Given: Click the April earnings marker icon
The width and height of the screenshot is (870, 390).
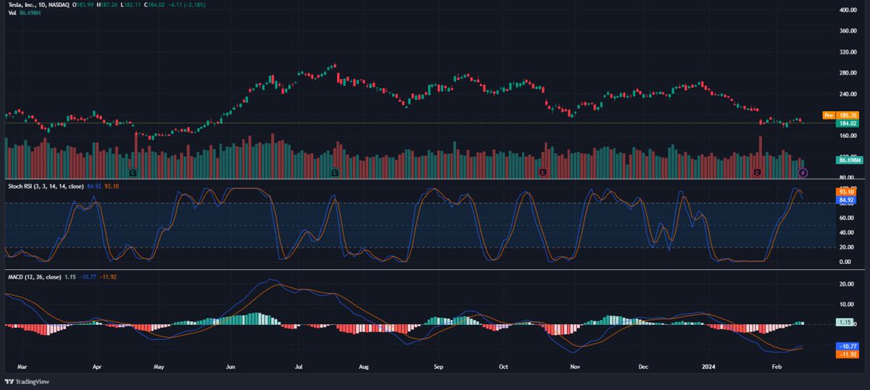Looking at the screenshot, I should tap(133, 173).
